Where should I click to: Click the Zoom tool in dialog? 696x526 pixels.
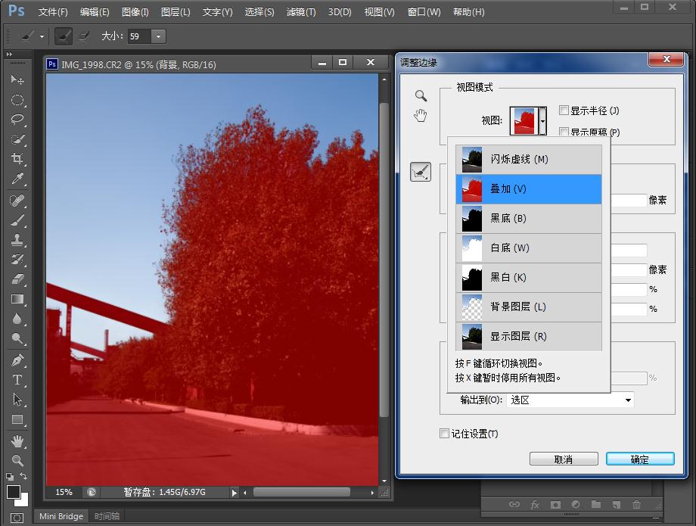[421, 96]
